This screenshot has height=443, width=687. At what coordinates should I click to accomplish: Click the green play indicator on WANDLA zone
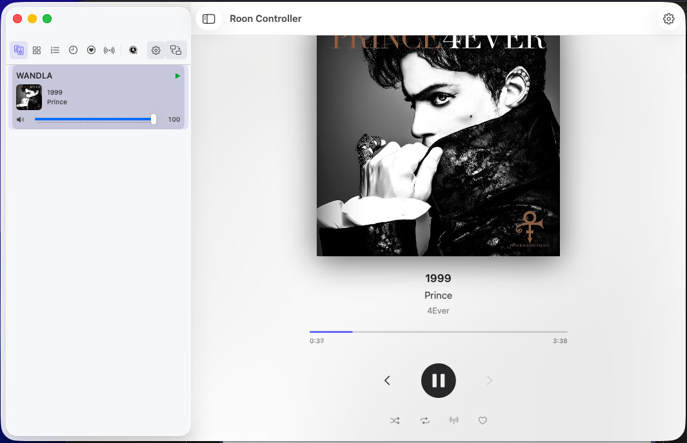point(177,75)
